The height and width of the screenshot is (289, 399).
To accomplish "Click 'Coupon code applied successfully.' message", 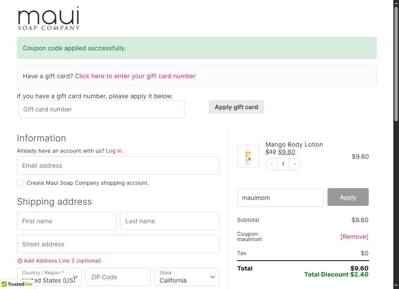I will [74, 48].
